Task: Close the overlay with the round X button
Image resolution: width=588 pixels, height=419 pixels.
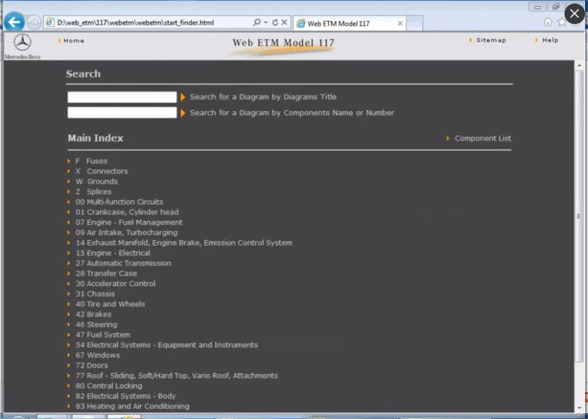Action: click(x=574, y=14)
